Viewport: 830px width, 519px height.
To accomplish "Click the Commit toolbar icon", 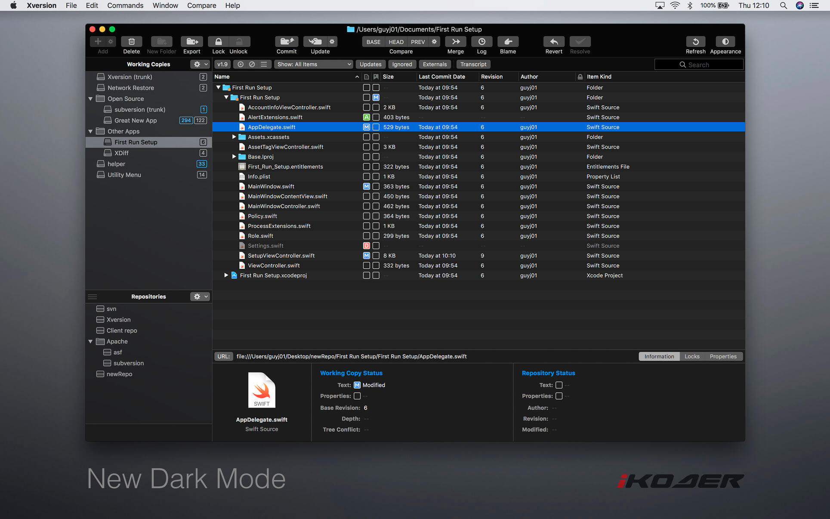I will 287,42.
